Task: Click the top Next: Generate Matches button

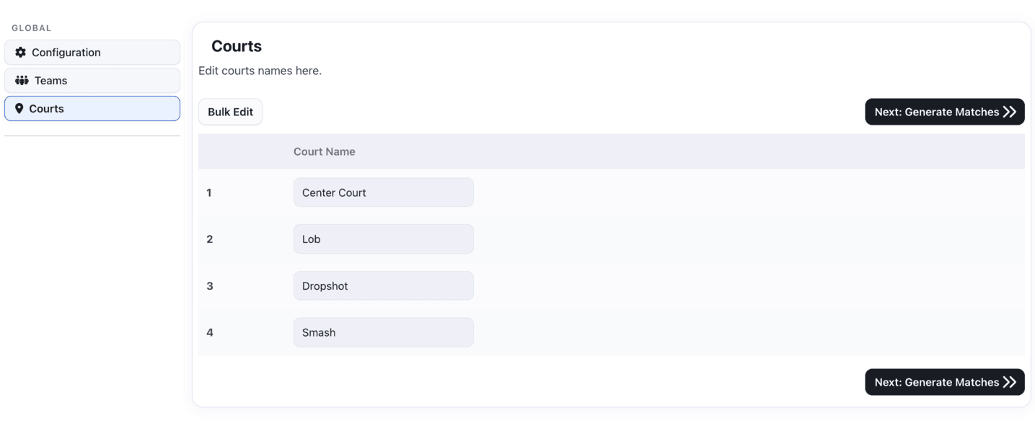Action: point(945,111)
